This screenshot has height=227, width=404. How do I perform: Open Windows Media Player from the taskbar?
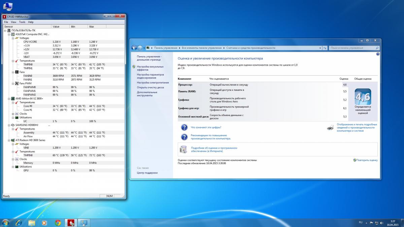pos(44,222)
